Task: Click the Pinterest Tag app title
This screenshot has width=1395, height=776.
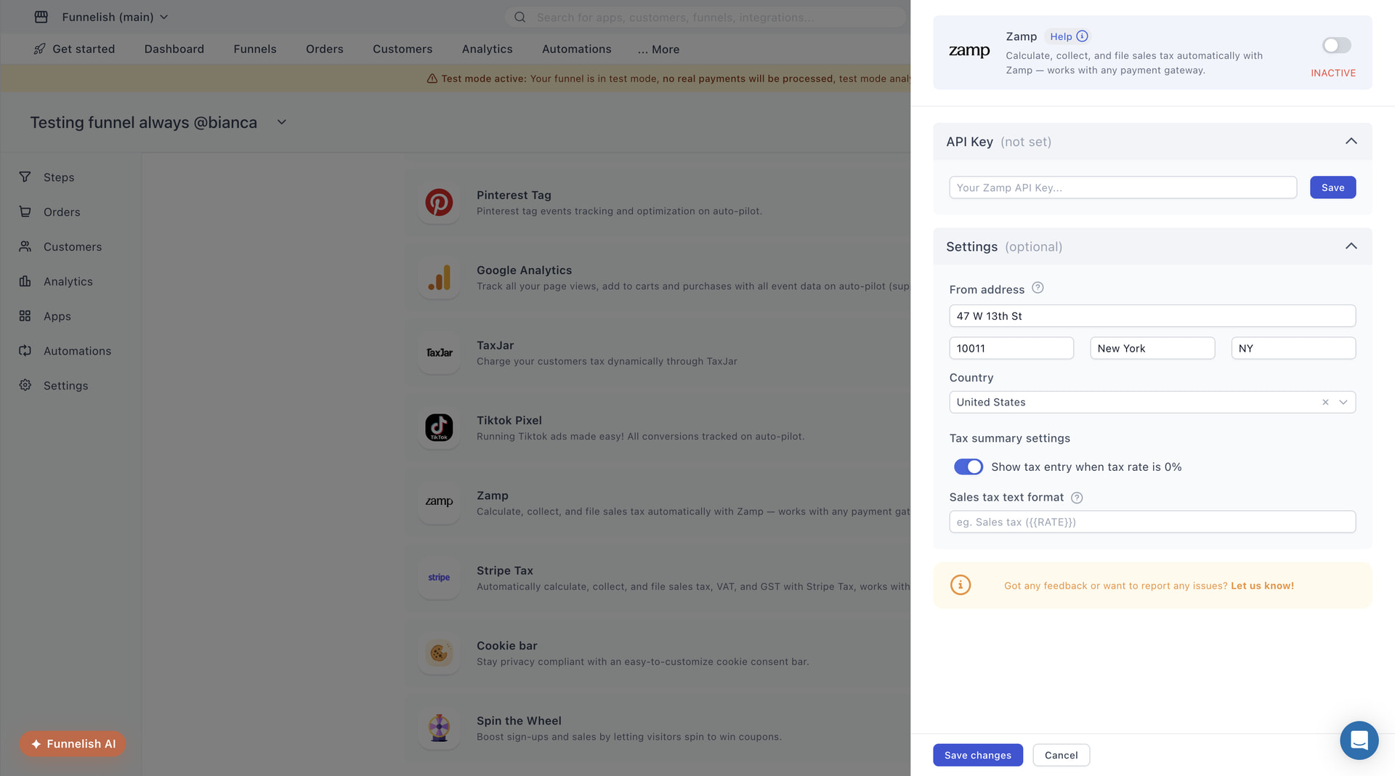Action: click(x=514, y=195)
